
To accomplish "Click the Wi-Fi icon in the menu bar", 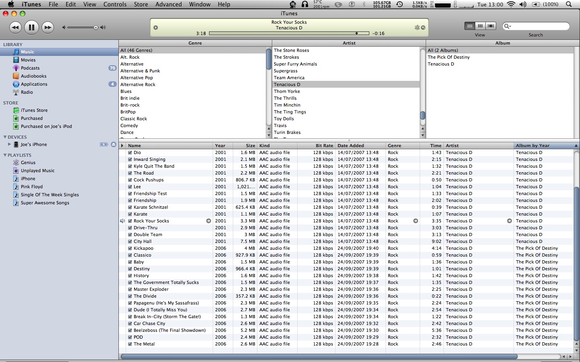I will [511, 4].
